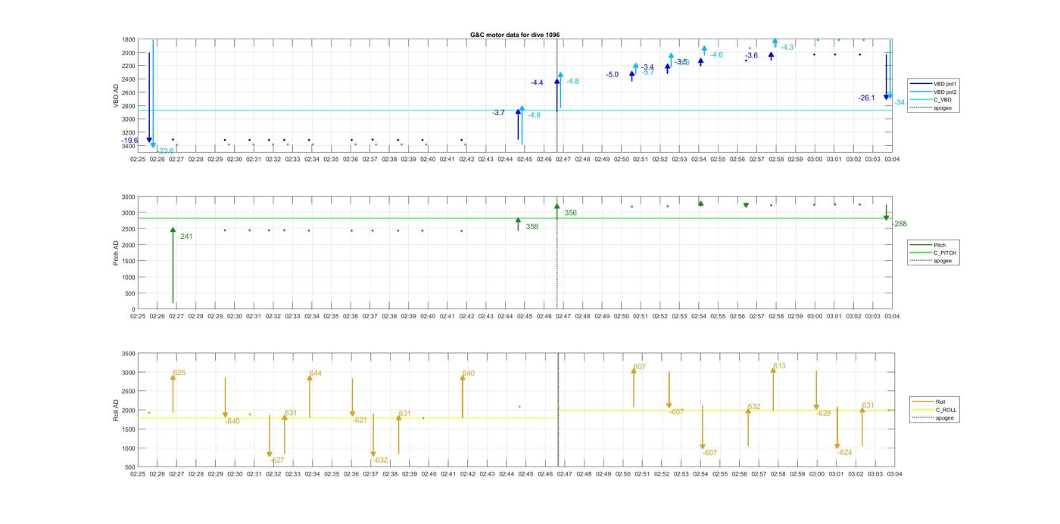Screen dimensions: 1060x524
Task: Click the "-3.6" VBD data label
Action: [x=751, y=55]
